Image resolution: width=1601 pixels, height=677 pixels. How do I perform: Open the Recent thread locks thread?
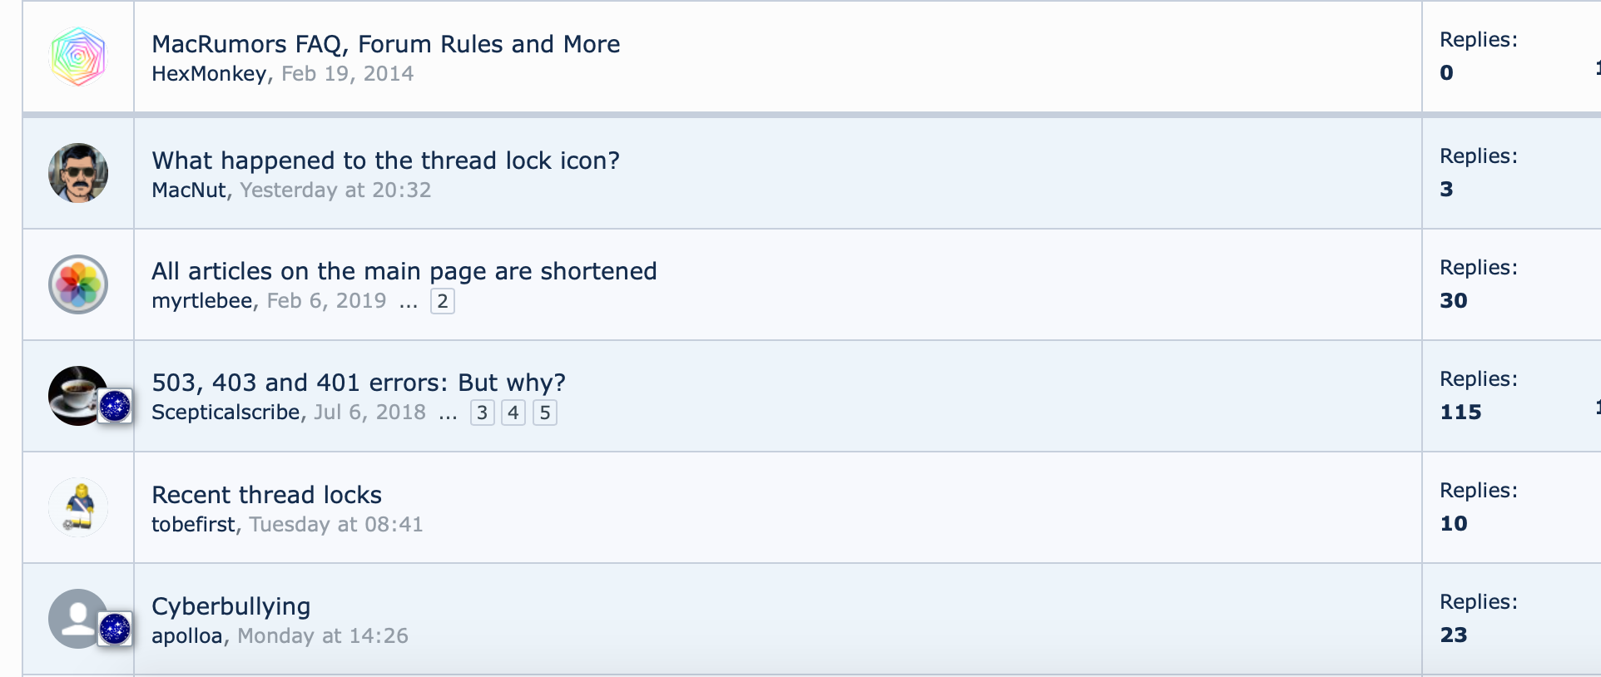266,495
